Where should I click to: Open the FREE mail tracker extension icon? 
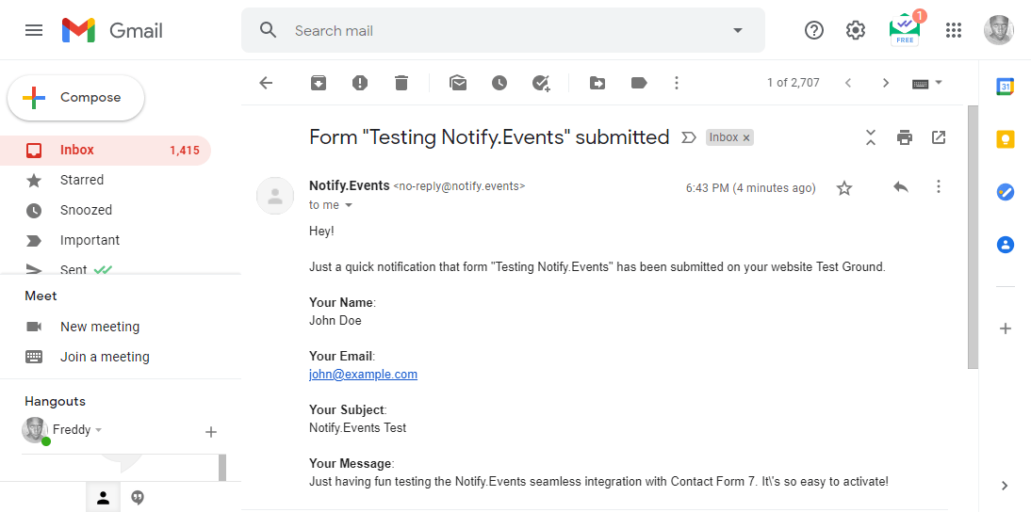[906, 29]
